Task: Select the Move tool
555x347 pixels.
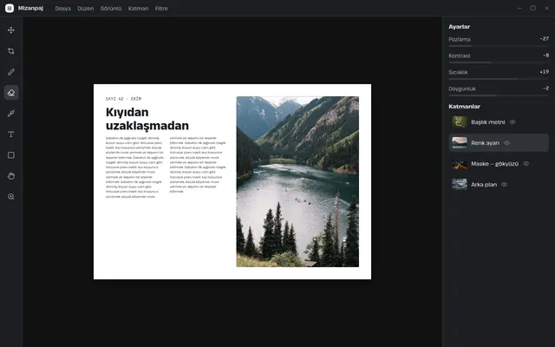Action: pos(11,30)
